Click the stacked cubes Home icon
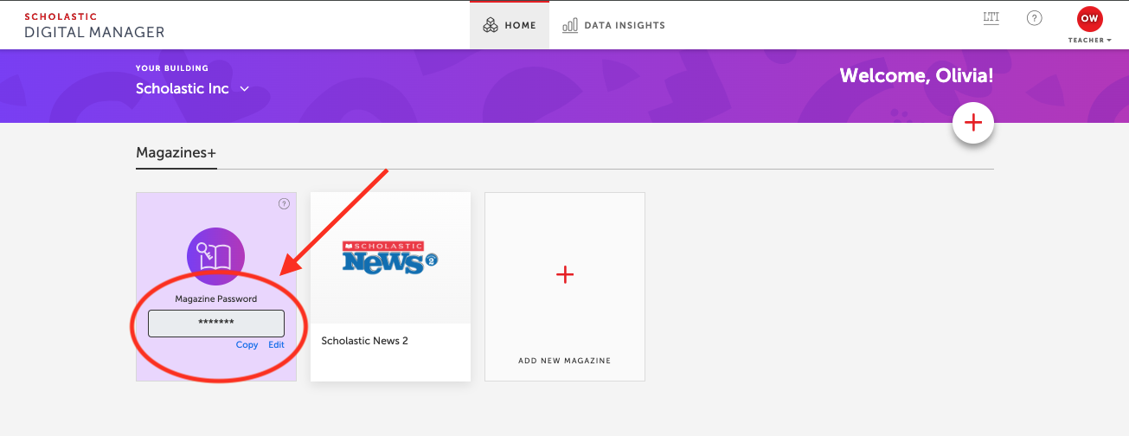Image resolution: width=1129 pixels, height=436 pixels. [491, 25]
